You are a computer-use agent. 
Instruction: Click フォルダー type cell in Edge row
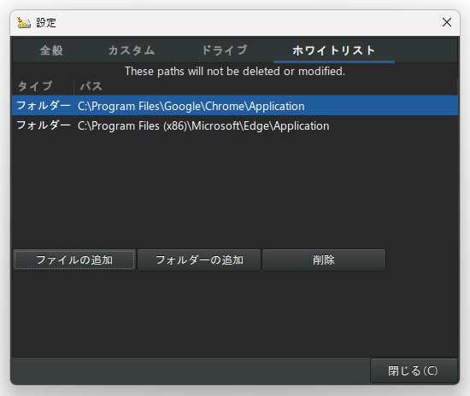[44, 125]
